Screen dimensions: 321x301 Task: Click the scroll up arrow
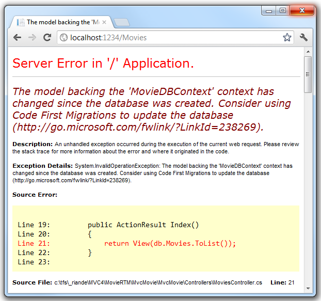[x=308, y=52]
